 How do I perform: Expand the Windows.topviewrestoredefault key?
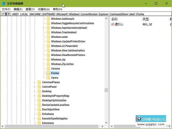(43, 28)
